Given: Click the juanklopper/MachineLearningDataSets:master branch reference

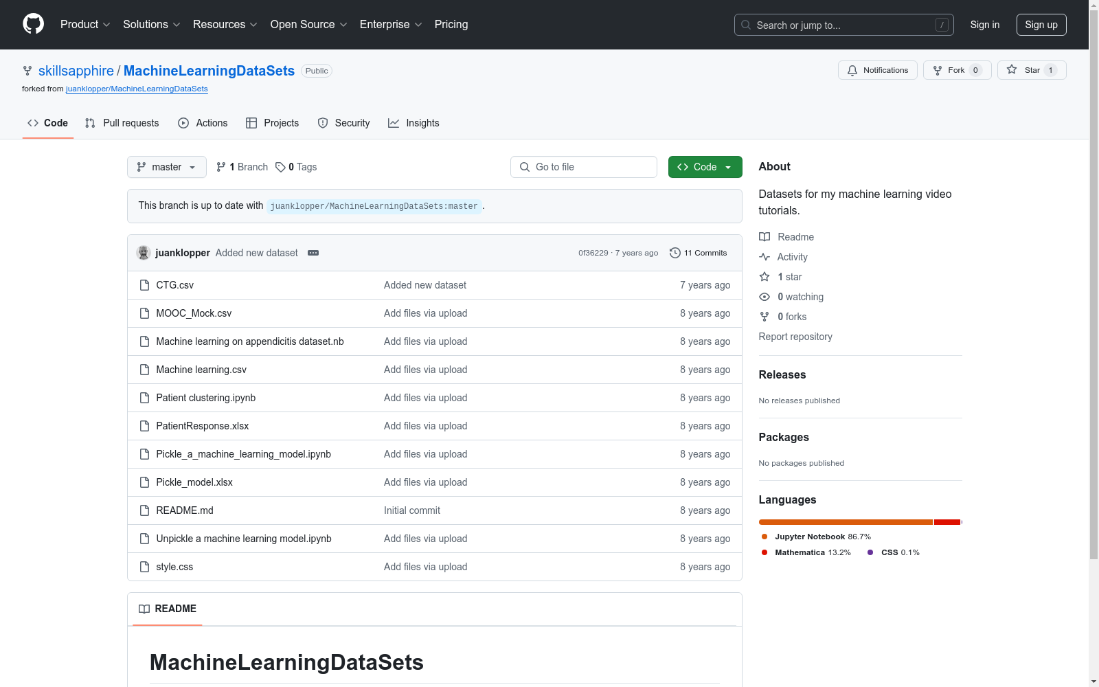Looking at the screenshot, I should [374, 206].
